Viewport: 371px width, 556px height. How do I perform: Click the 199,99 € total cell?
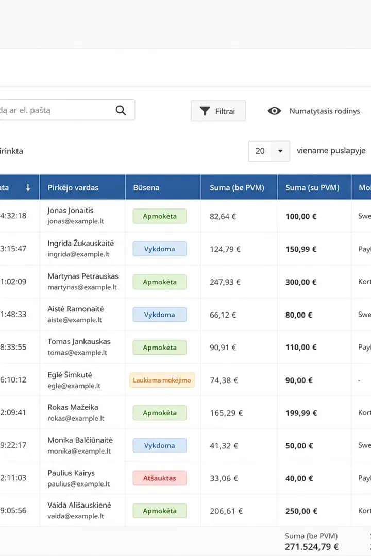pyautogui.click(x=301, y=413)
